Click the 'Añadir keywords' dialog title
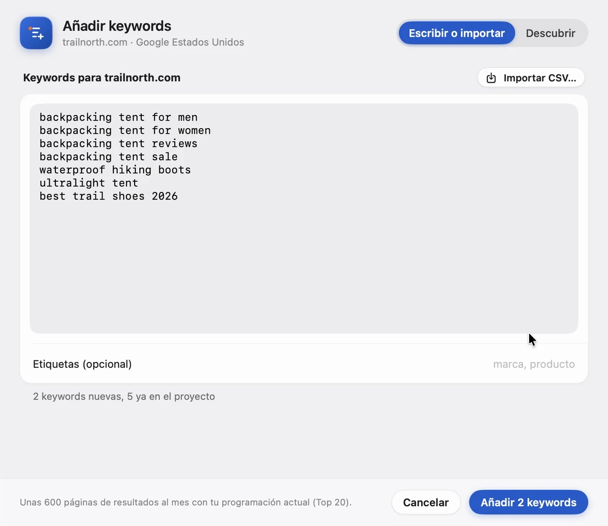 [x=117, y=26]
